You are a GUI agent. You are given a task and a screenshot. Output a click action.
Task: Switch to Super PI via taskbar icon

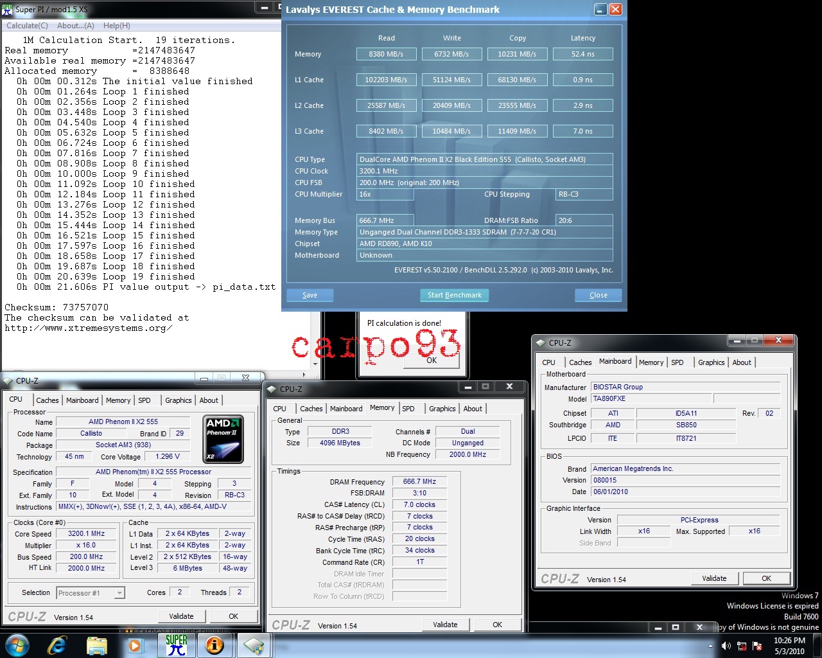tap(176, 645)
